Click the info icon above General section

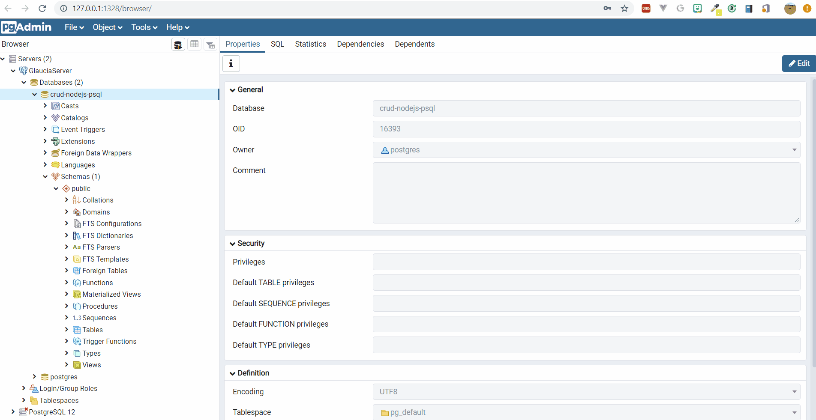click(x=231, y=63)
